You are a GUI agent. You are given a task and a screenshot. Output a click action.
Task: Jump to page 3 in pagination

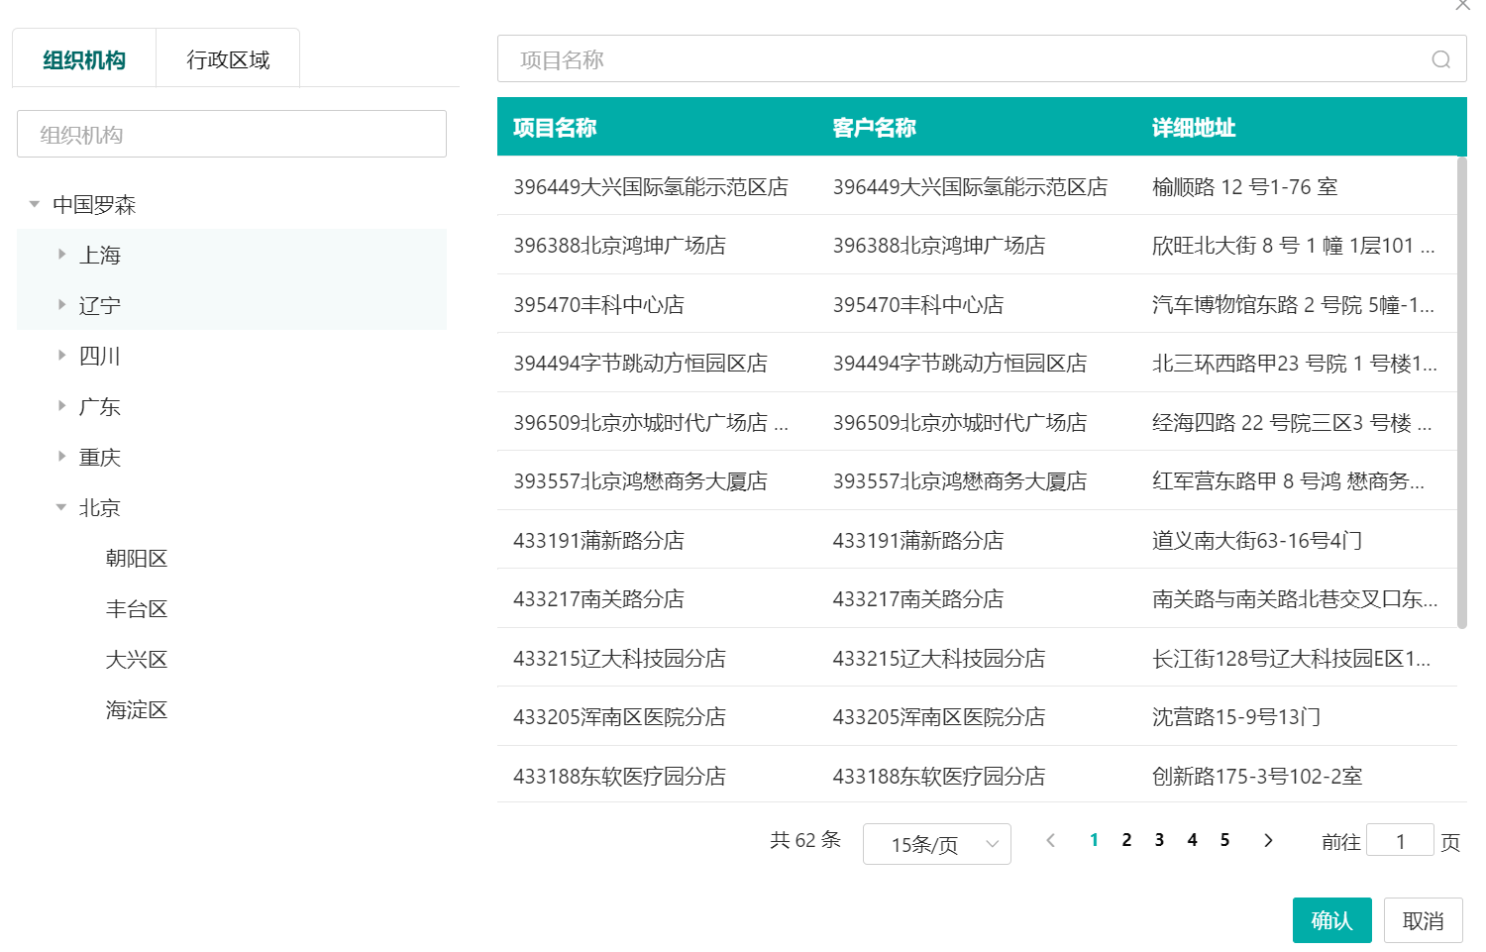coord(1159,840)
